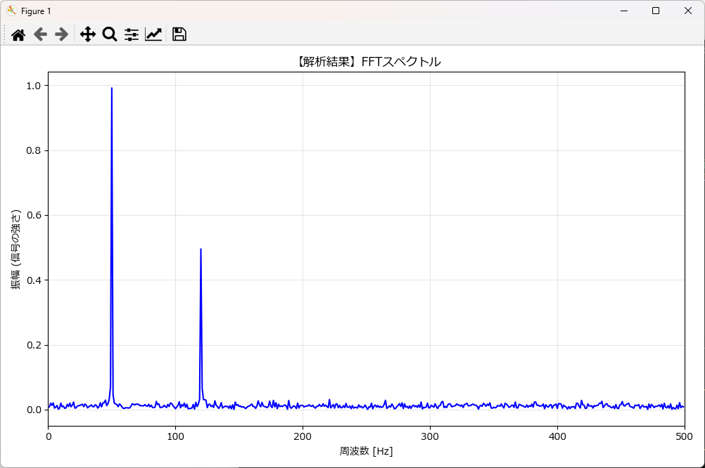Reset the plot to original view with Home
Image resolution: width=705 pixels, height=468 pixels.
(18, 34)
